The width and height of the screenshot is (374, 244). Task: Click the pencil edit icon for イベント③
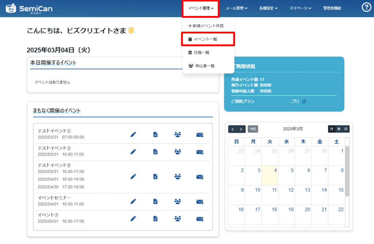133,218
